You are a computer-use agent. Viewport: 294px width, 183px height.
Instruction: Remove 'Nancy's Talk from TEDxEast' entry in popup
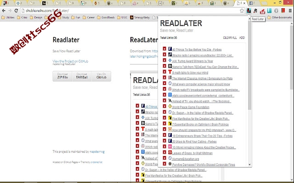(x=164, y=66)
